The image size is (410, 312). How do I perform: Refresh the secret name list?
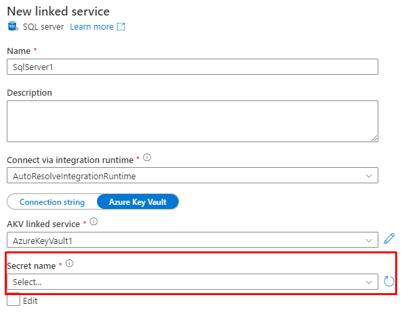pyautogui.click(x=389, y=282)
